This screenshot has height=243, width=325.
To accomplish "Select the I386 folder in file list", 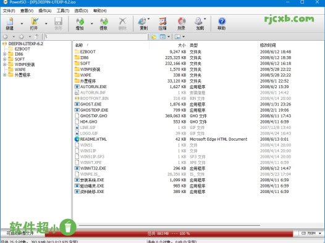I will pos(85,57).
